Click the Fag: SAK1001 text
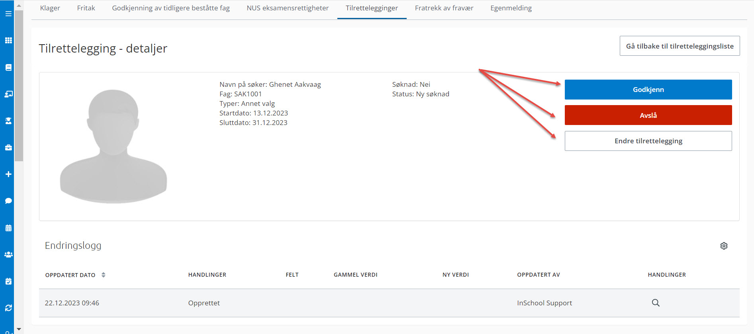 (241, 94)
